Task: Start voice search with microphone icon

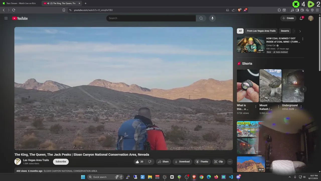Action: pos(212,18)
